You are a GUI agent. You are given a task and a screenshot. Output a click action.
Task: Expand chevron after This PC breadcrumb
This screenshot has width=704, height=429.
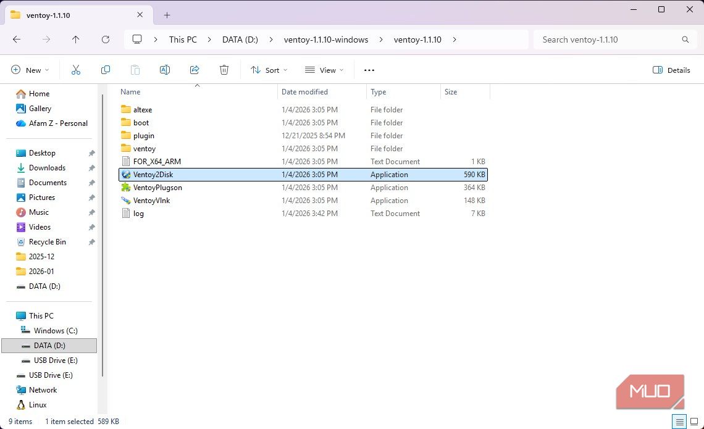coord(209,40)
